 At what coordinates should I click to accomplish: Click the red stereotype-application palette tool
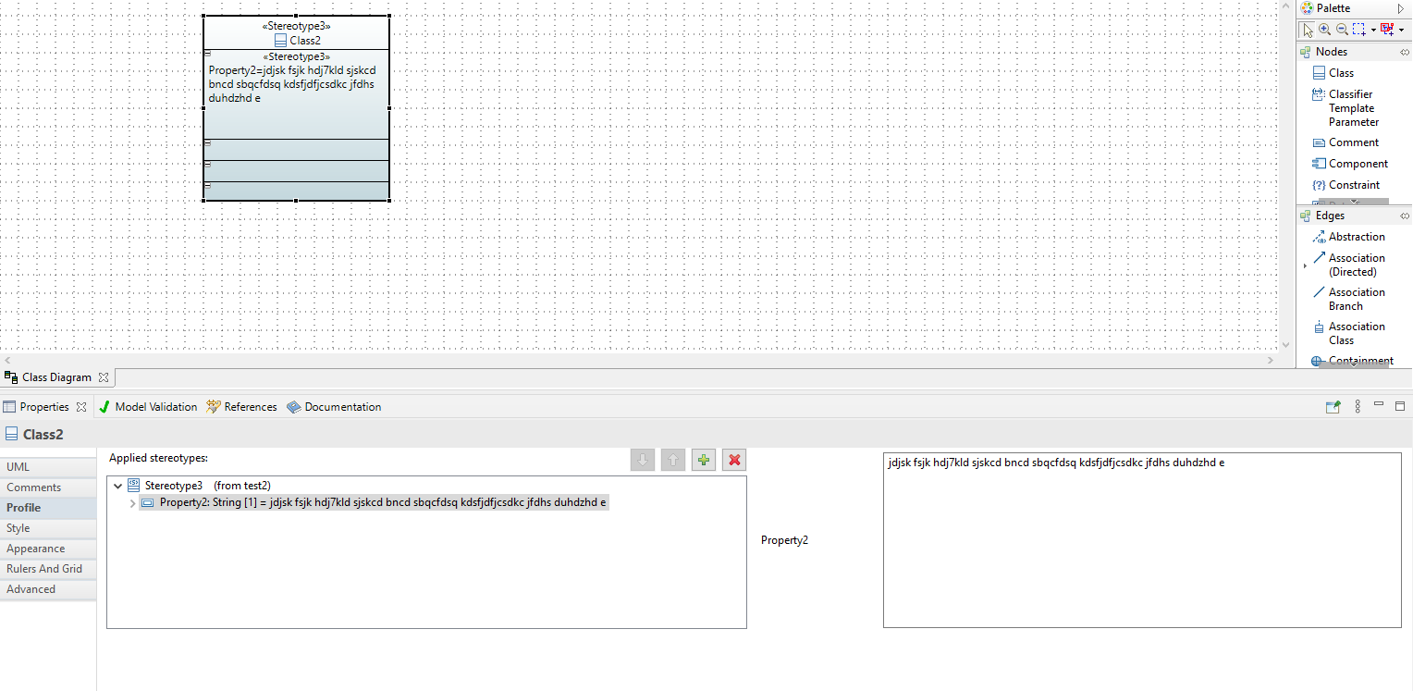(x=1387, y=30)
